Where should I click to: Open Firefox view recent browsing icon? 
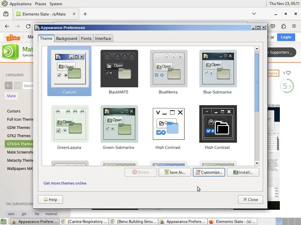[6, 14]
